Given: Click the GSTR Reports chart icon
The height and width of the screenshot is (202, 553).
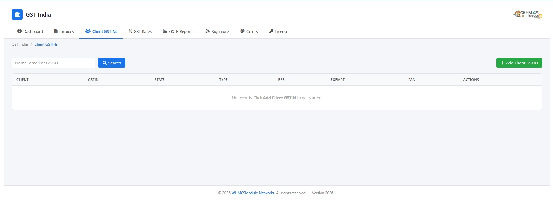Looking at the screenshot, I should click(x=165, y=31).
